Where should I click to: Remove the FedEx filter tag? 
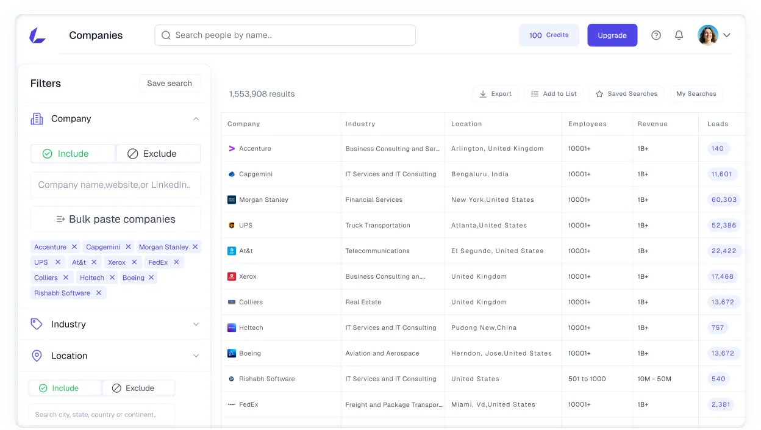tap(176, 262)
